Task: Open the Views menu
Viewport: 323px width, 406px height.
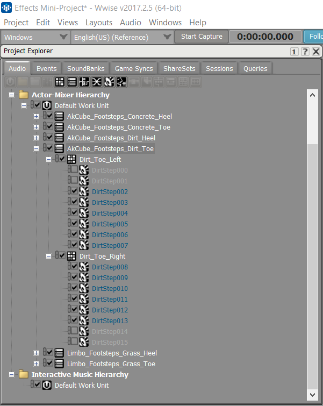Action: (68, 23)
